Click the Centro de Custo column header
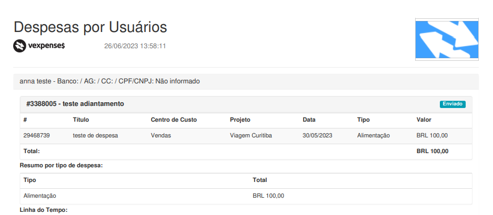This screenshot has height=215, width=493. click(x=174, y=120)
